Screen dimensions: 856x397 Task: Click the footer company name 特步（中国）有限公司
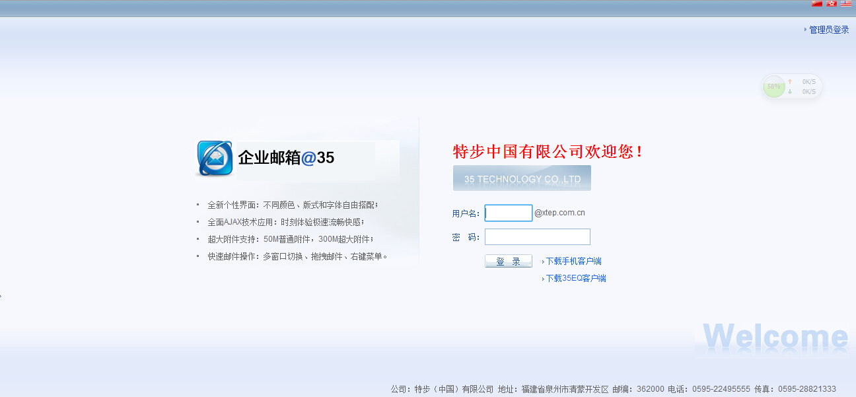pyautogui.click(x=454, y=389)
